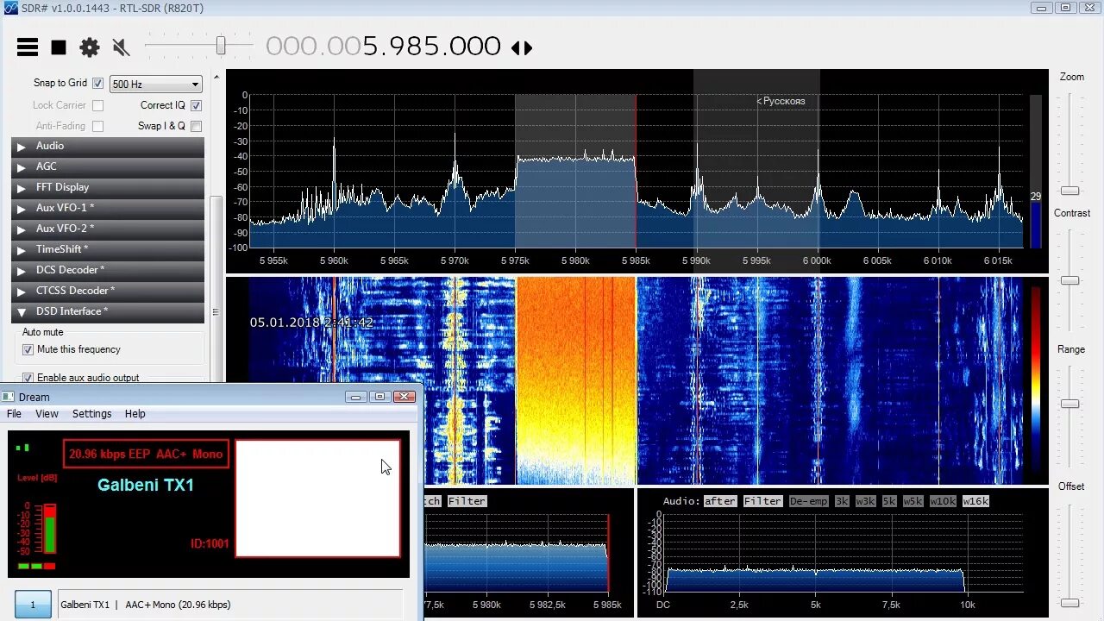This screenshot has width=1104, height=621.
Task: Click the IF spectrum Filter button
Action: click(467, 501)
